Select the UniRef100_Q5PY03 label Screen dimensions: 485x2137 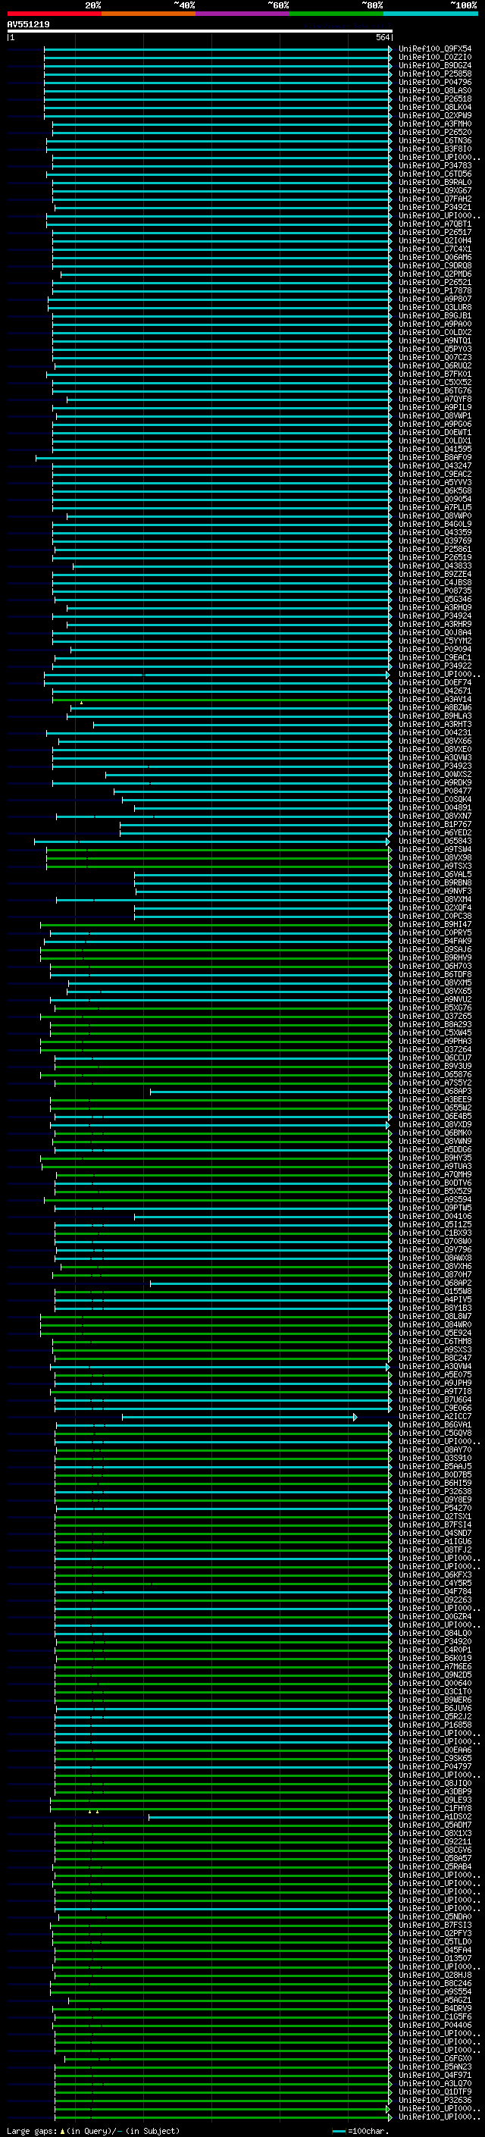pos(435,349)
